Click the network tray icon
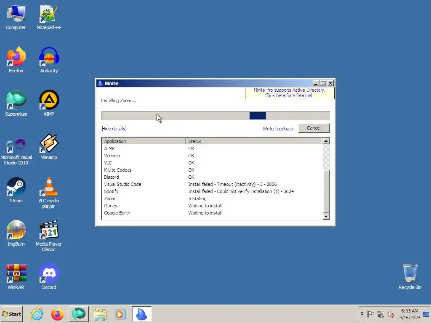The width and height of the screenshot is (431, 323). [x=380, y=314]
